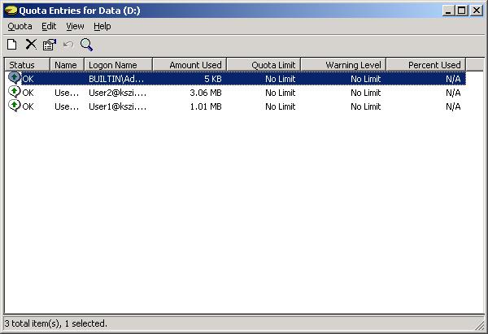Click the window resize grip in the status bar

(x=480, y=325)
